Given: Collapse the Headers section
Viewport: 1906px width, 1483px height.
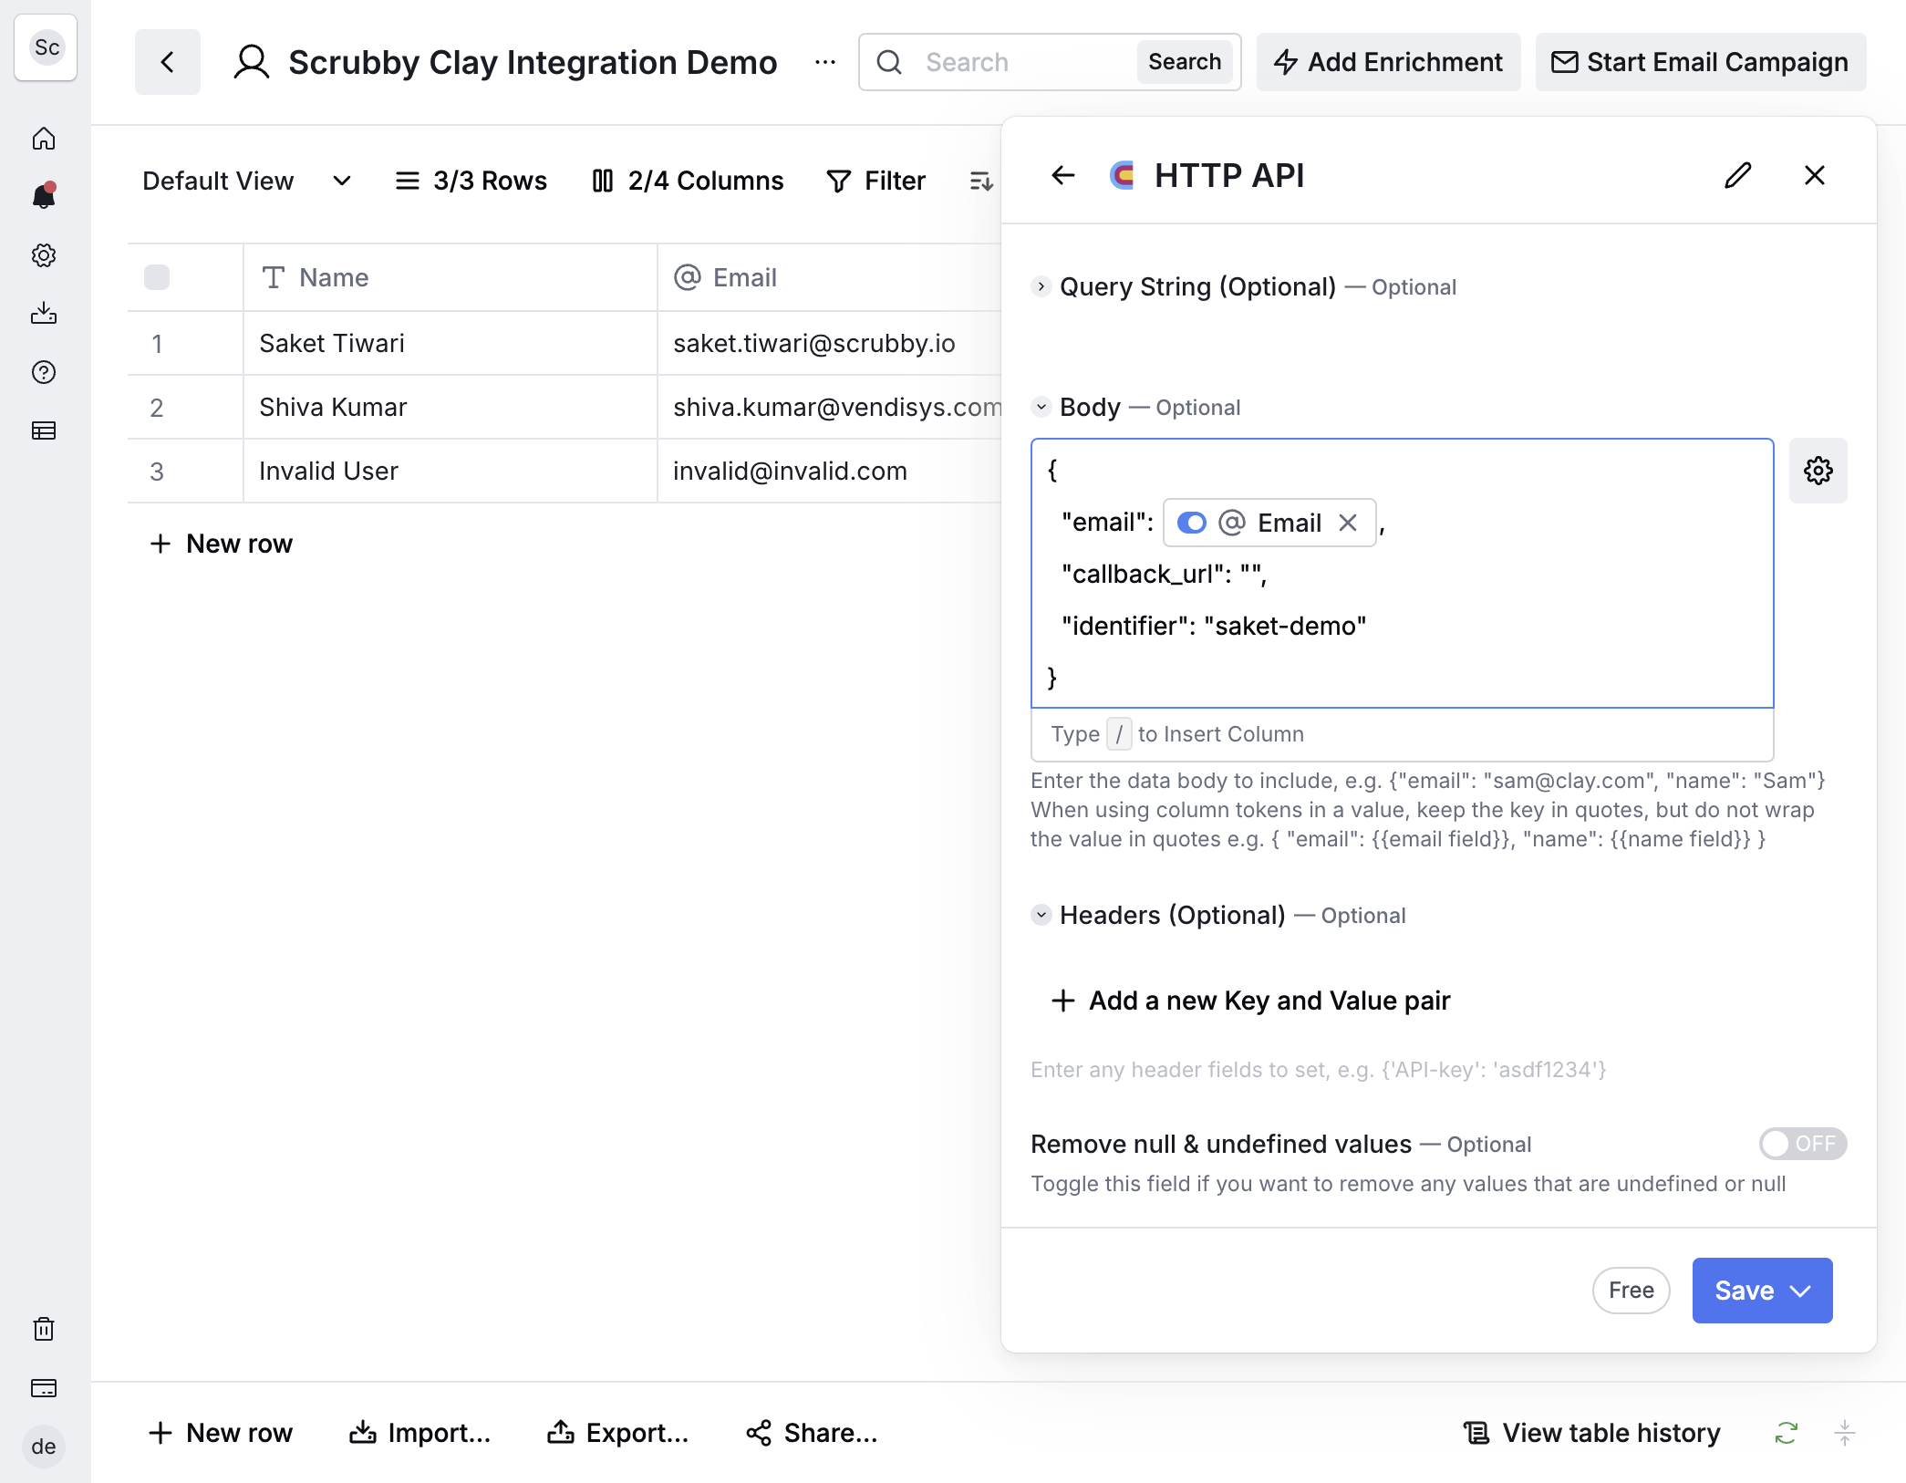Looking at the screenshot, I should click(1041, 915).
